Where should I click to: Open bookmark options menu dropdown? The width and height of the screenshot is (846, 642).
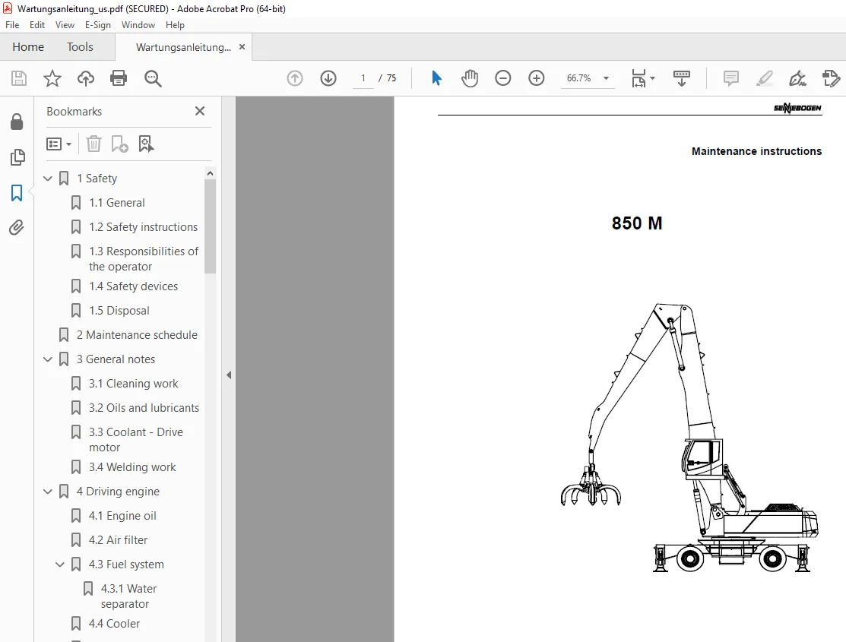59,144
